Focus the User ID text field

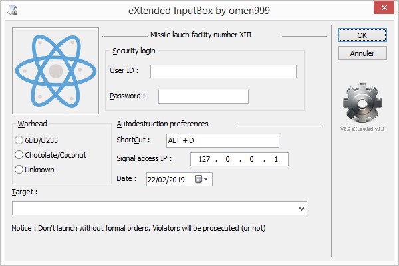[223, 71]
